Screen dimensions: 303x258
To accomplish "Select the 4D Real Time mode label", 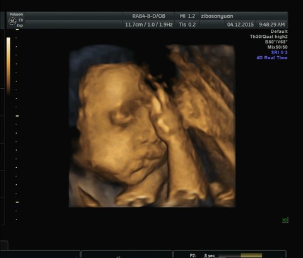I will [x=272, y=57].
